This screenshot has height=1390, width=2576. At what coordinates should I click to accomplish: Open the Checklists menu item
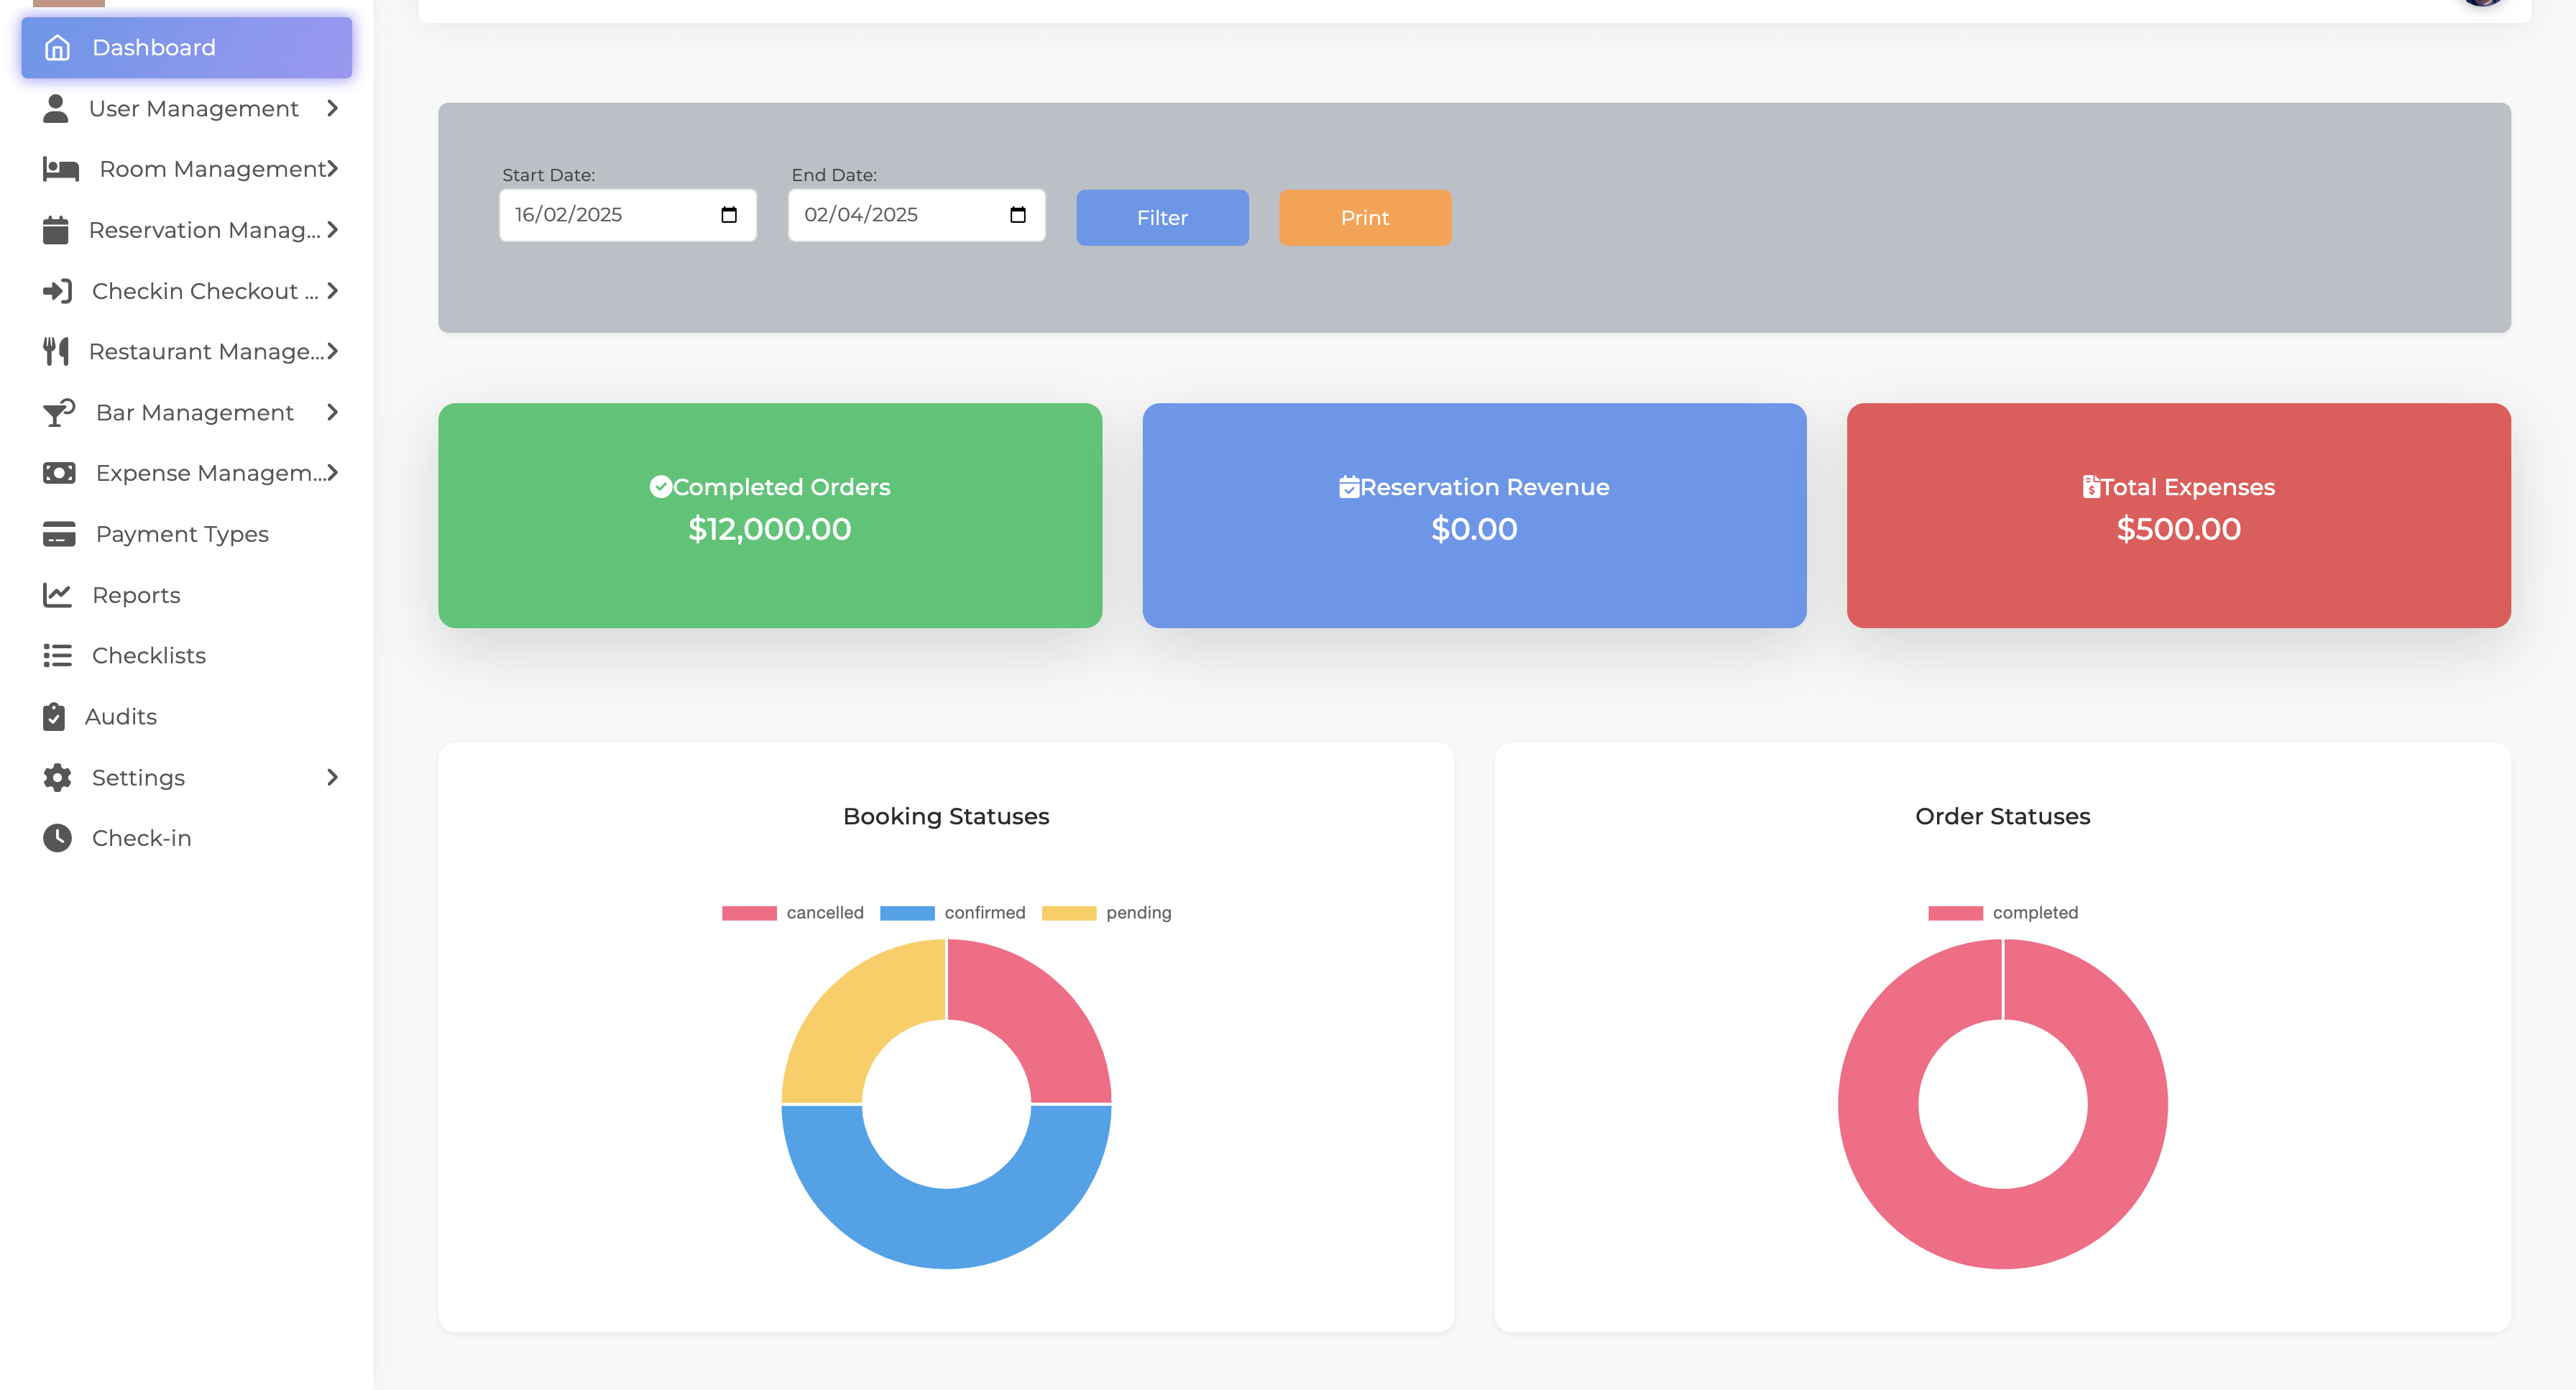point(150,655)
